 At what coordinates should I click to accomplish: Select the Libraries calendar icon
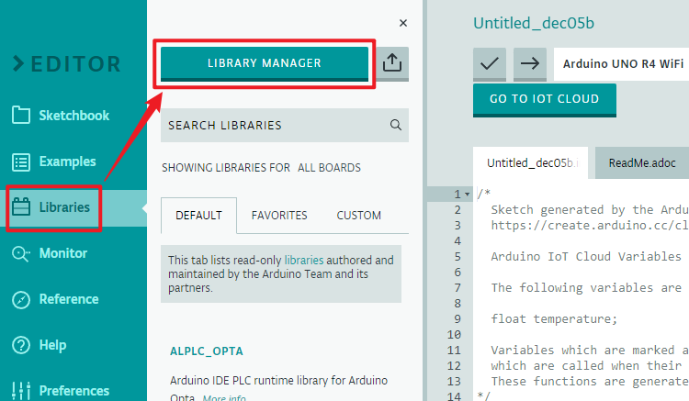pos(21,206)
